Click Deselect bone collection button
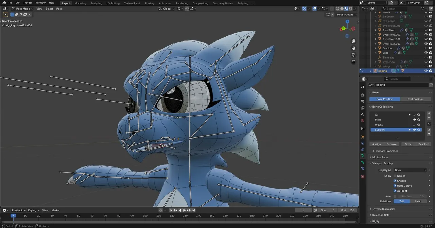 tap(423, 144)
